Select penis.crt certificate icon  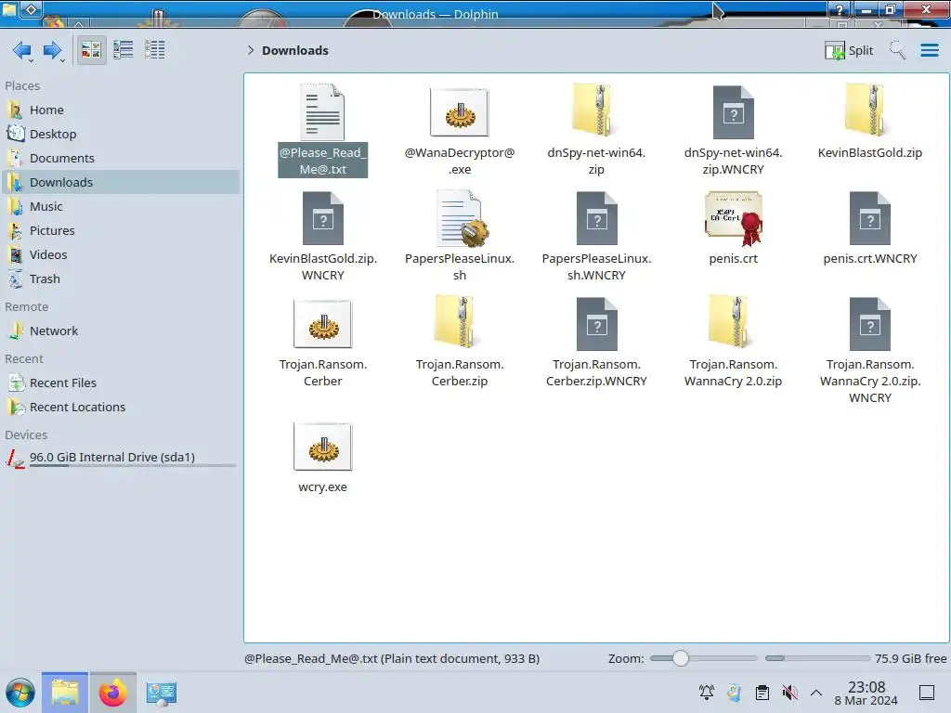coord(734,218)
